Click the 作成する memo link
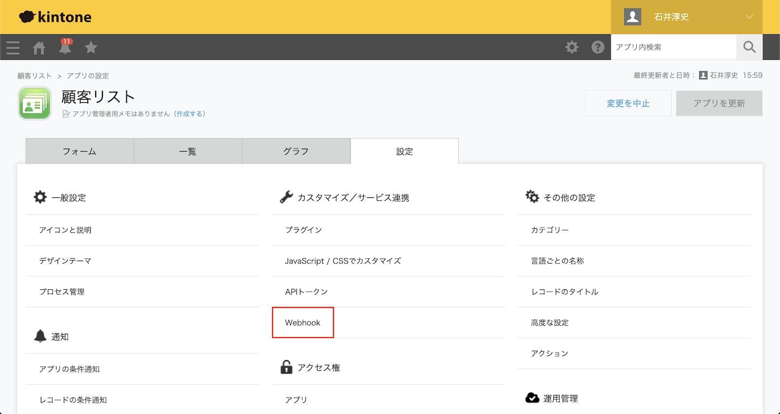The height and width of the screenshot is (414, 780). (x=190, y=114)
